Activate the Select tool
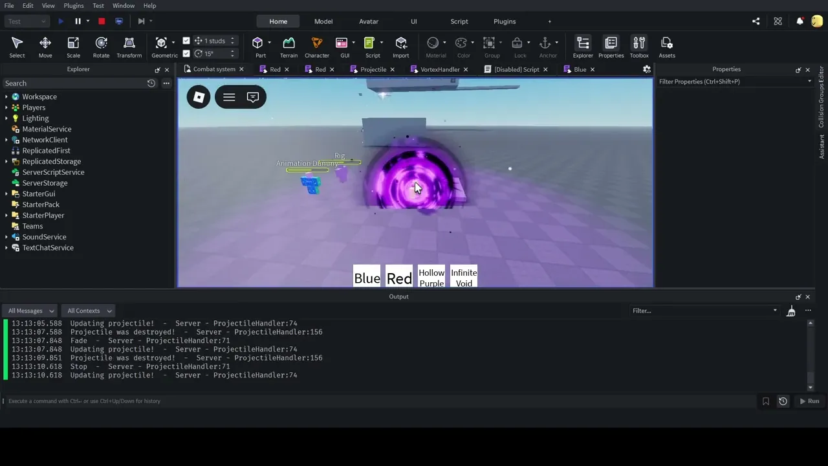 pos(17,47)
